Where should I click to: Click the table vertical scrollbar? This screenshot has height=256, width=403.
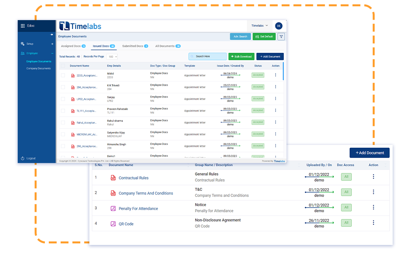(283, 71)
